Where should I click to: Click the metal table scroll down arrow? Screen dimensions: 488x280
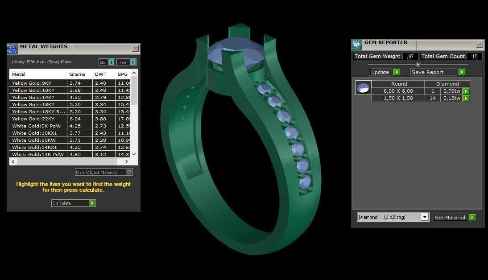134,154
